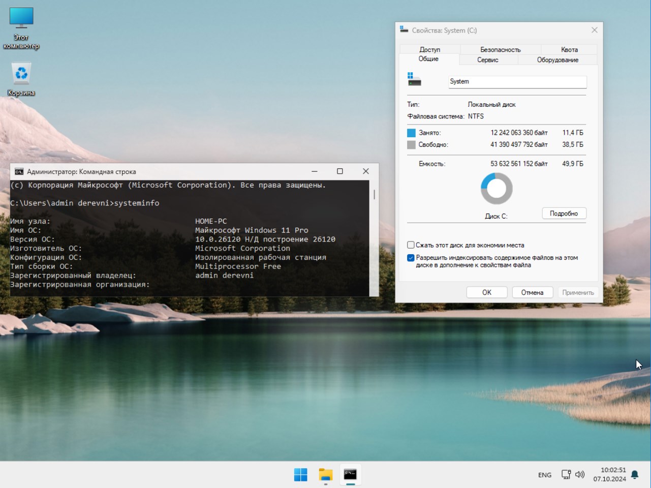Click the Windows Start button
Image resolution: width=651 pixels, height=488 pixels.
point(300,474)
